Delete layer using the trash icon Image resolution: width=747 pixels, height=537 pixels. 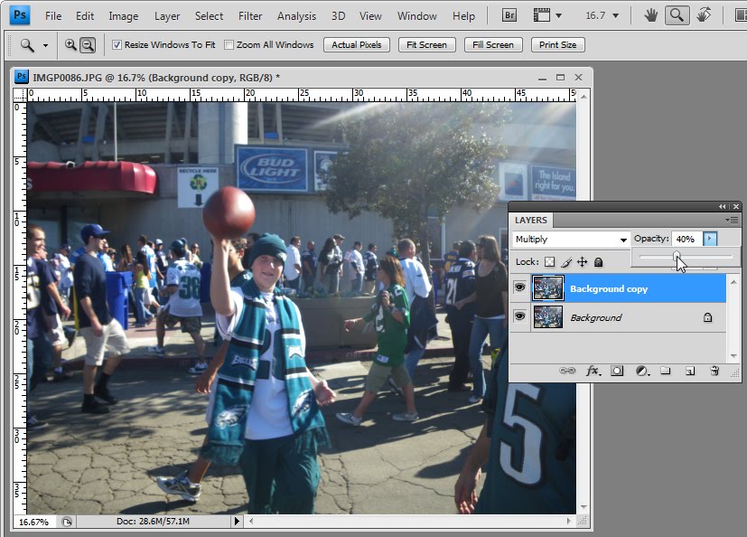click(x=714, y=371)
